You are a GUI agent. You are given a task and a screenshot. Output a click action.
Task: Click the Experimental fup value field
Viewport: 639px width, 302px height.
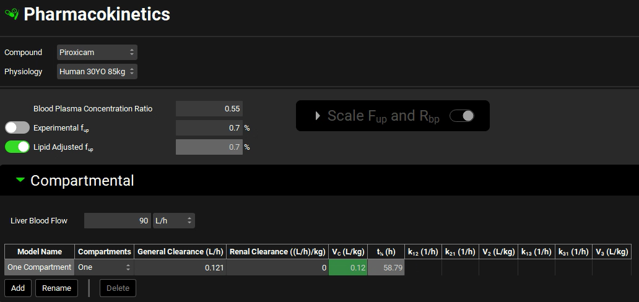tap(209, 128)
